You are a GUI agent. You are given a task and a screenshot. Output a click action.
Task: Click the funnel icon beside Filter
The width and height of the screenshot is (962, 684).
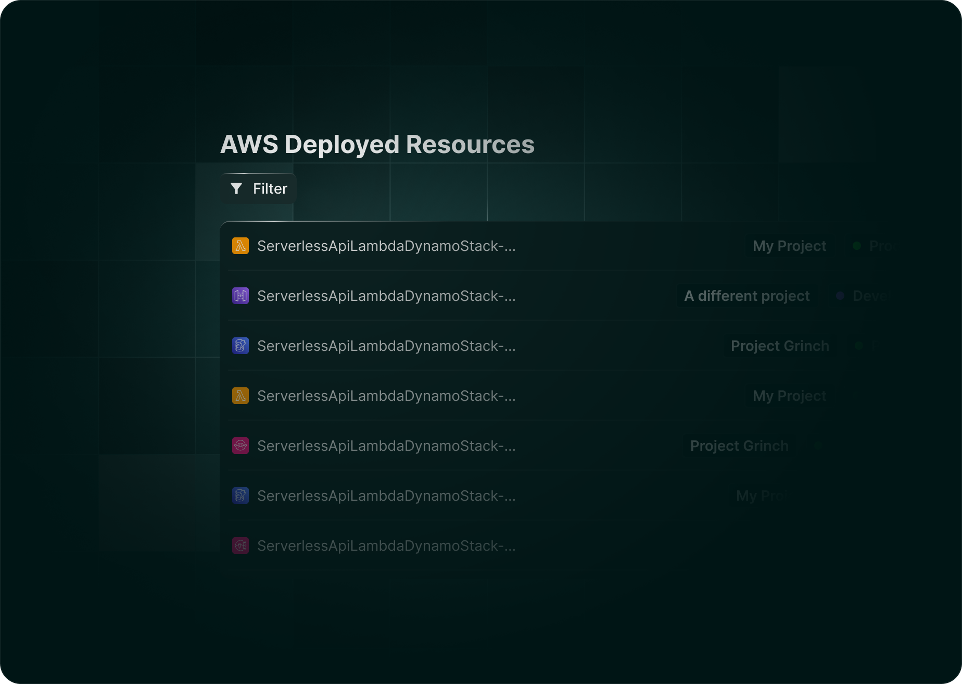click(236, 188)
